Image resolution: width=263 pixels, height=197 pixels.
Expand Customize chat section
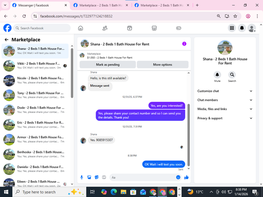point(225,91)
